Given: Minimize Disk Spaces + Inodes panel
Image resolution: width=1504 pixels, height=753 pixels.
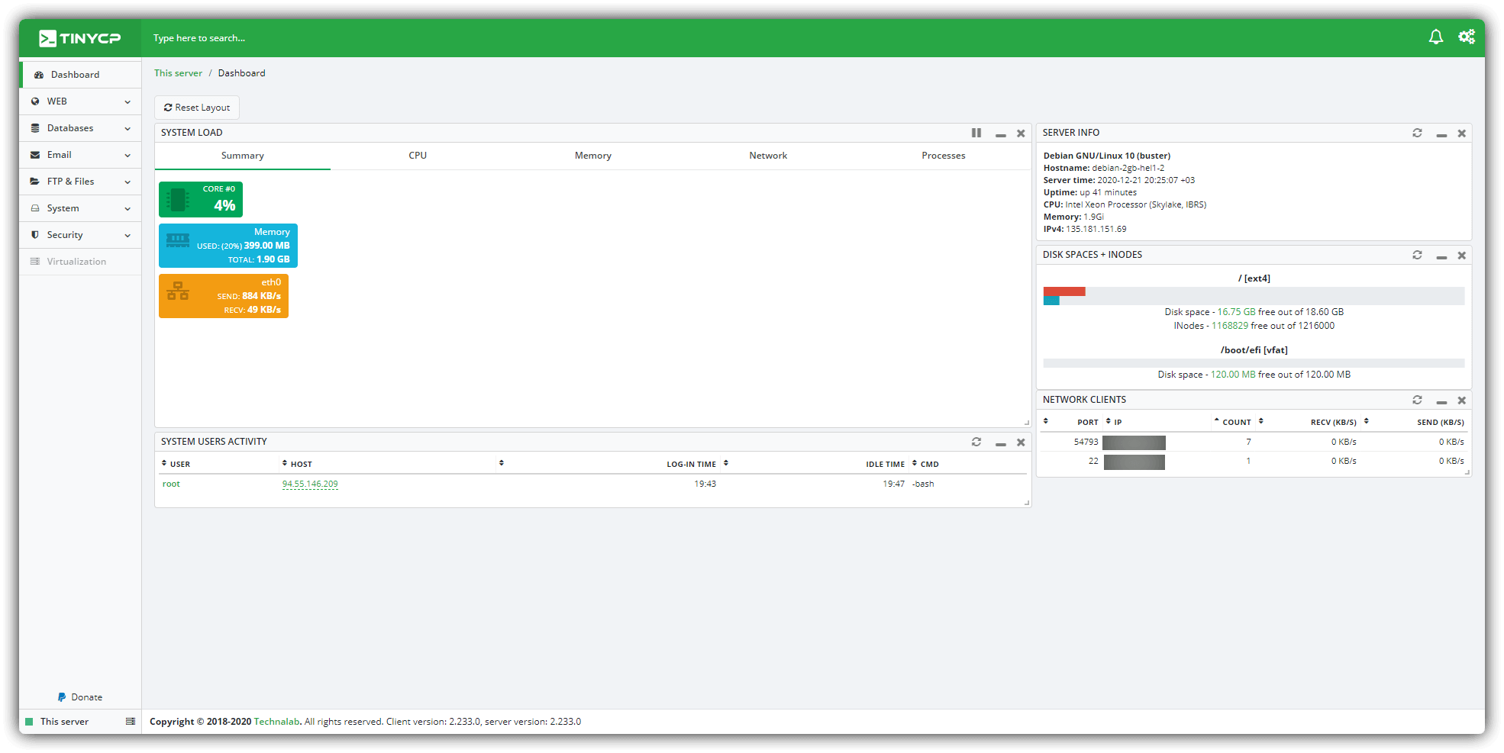Looking at the screenshot, I should point(1441,256).
